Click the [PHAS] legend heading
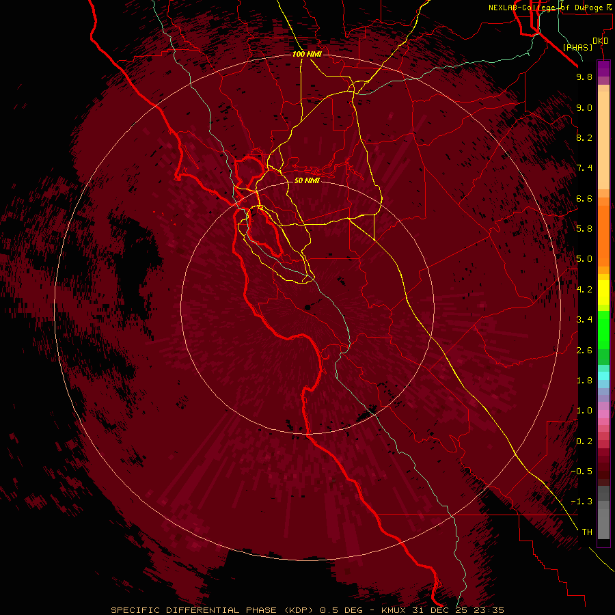 point(577,47)
